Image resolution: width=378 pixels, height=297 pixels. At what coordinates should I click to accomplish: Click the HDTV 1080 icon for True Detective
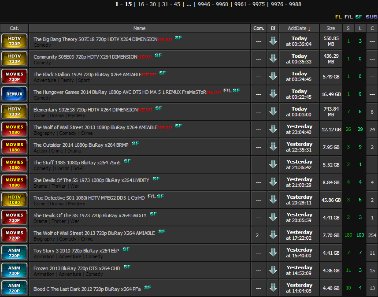[14, 200]
